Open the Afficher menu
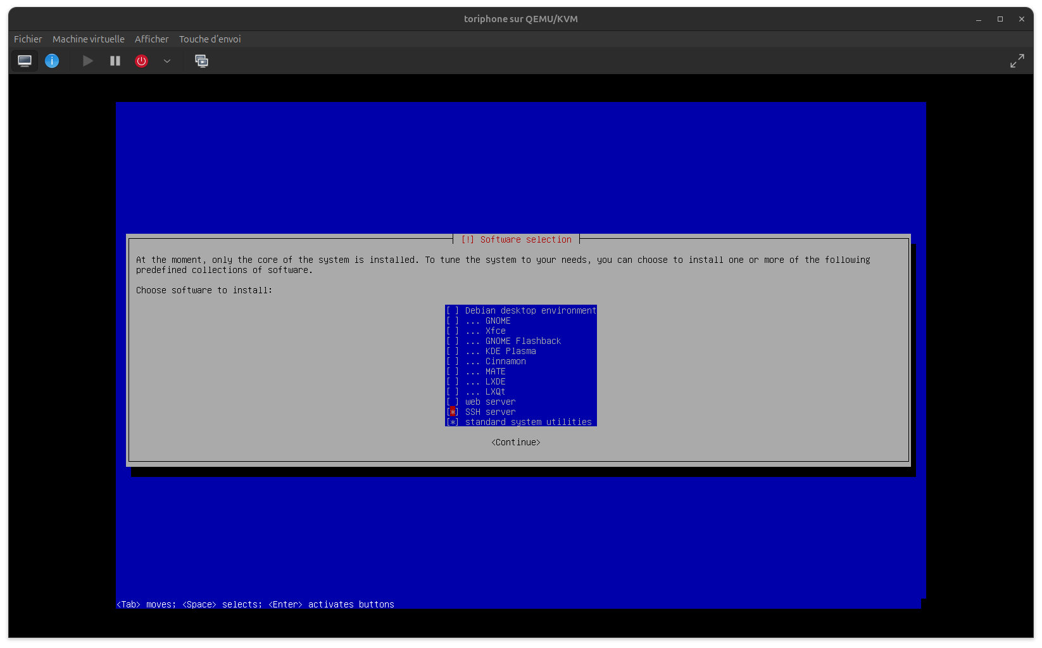 point(151,39)
